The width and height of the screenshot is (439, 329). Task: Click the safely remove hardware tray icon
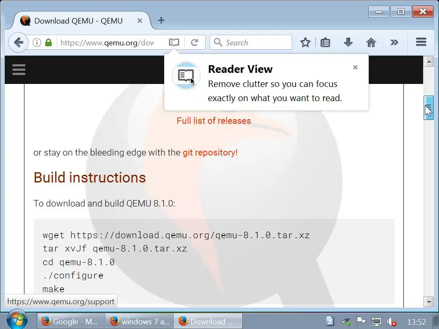click(x=345, y=321)
